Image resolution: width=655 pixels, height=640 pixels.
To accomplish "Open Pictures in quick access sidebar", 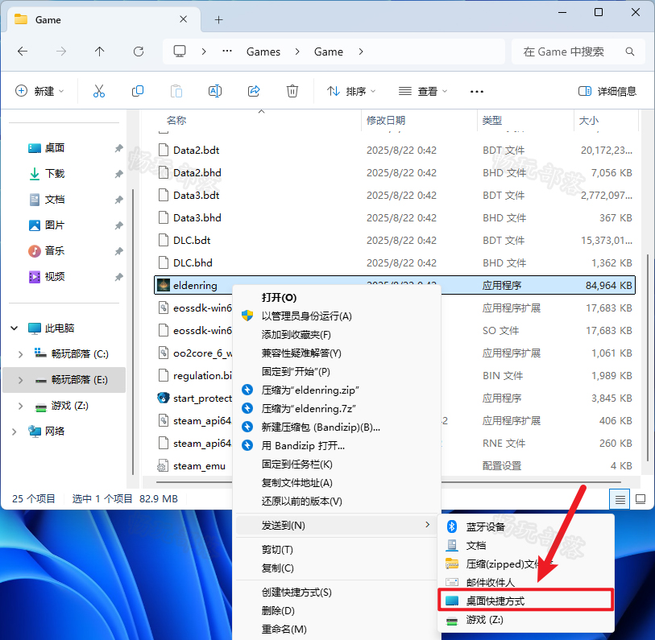I will point(54,225).
